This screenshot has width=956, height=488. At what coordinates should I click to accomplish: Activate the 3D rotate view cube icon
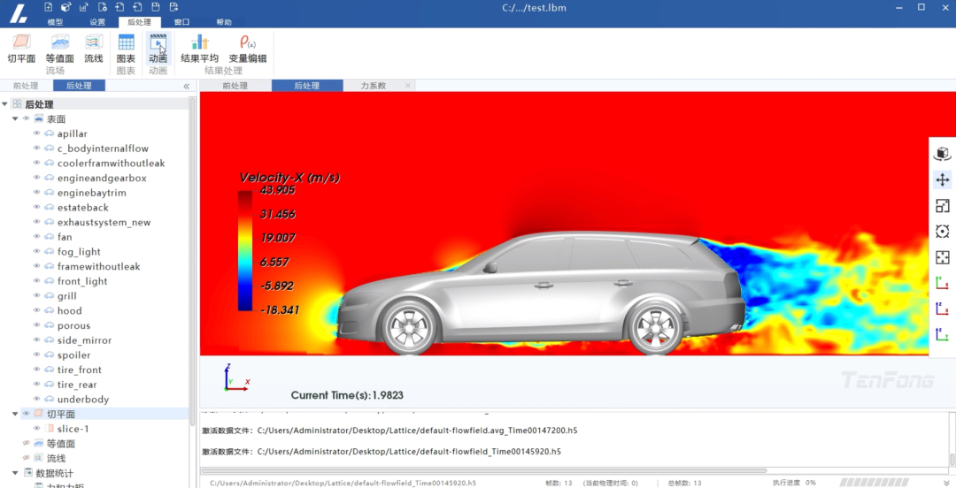point(943,154)
